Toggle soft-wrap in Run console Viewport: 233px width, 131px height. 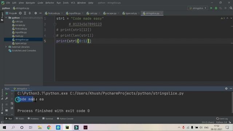tap(12, 103)
